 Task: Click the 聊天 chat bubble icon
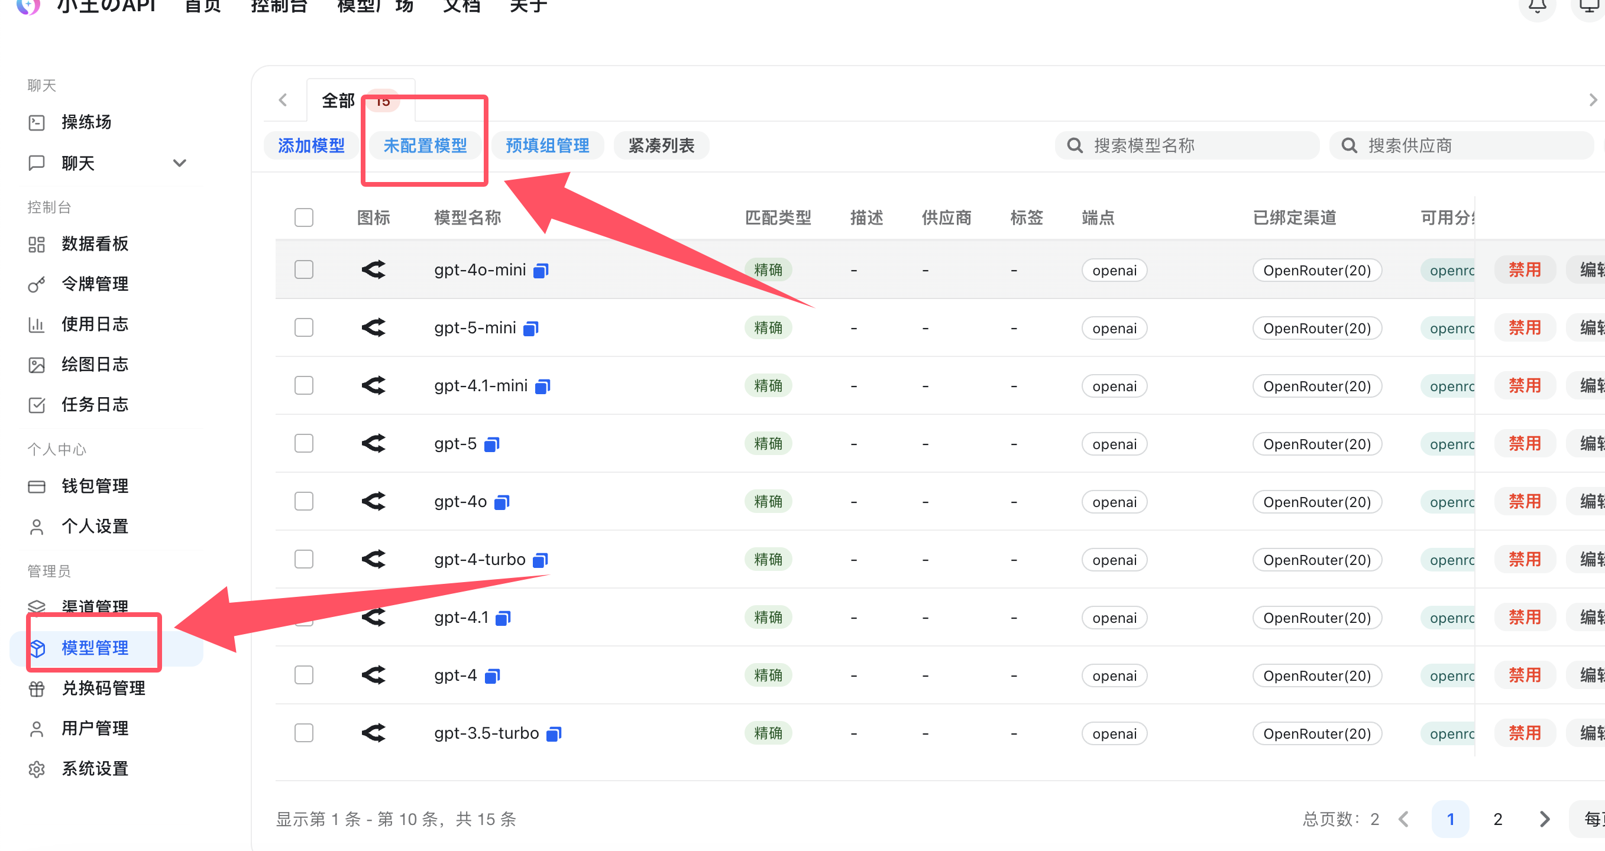point(37,163)
